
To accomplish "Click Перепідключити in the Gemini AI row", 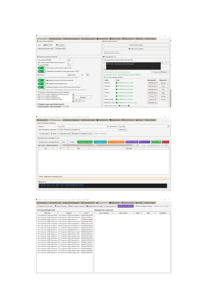I will click(x=152, y=83).
